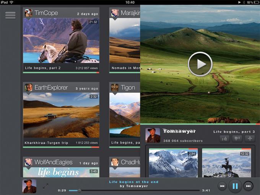Skip to previous track button
The image size is (260, 195).
(222, 186)
